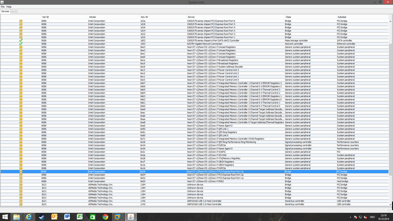The width and height of the screenshot is (393, 221).
Task: Open the Help menu
Action: (9, 7)
